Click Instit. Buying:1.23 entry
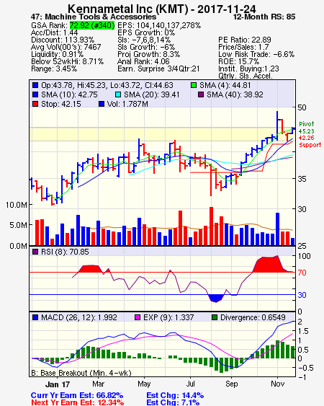 [x=248, y=69]
